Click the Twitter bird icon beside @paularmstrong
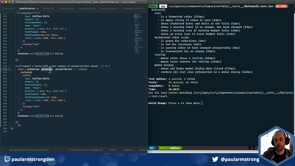295x166 pixels. [215, 159]
